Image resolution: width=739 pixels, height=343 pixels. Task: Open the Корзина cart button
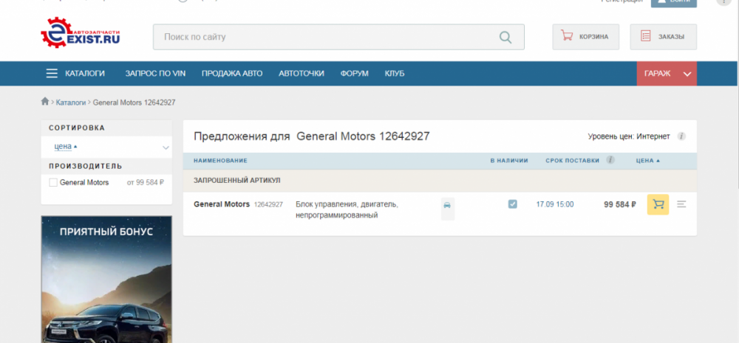[586, 37]
